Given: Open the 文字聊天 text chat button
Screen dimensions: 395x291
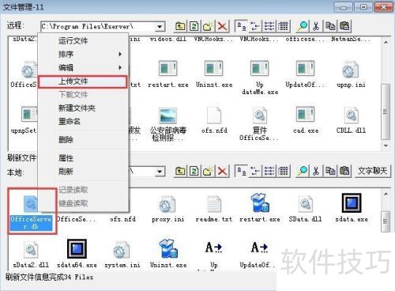Looking at the screenshot, I should coord(372,171).
